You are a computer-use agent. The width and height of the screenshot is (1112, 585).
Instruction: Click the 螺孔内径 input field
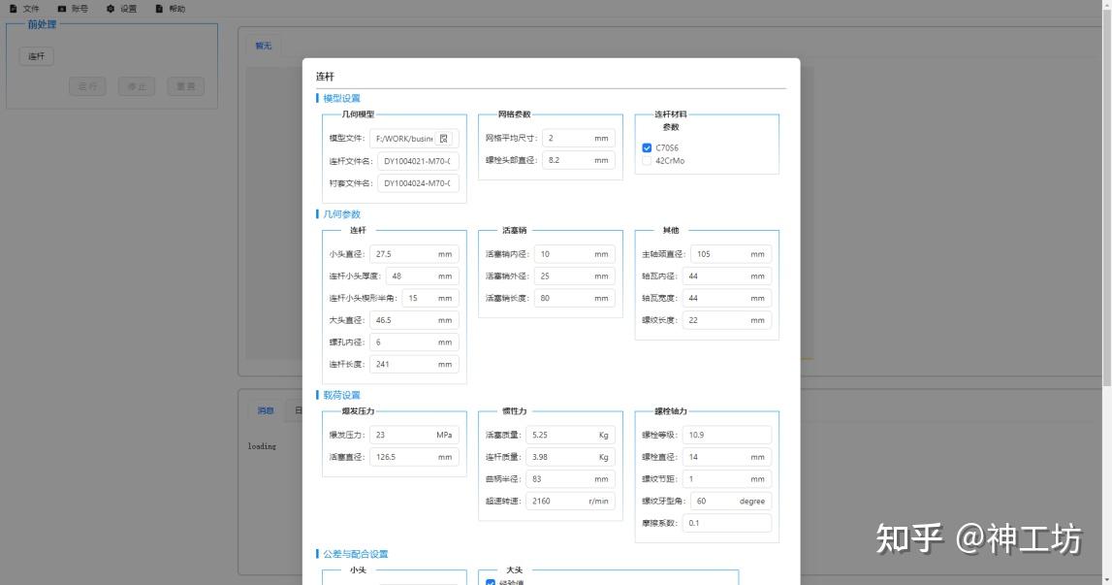pos(414,342)
